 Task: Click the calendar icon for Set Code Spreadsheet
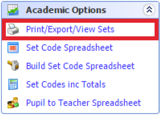click(x=13, y=48)
